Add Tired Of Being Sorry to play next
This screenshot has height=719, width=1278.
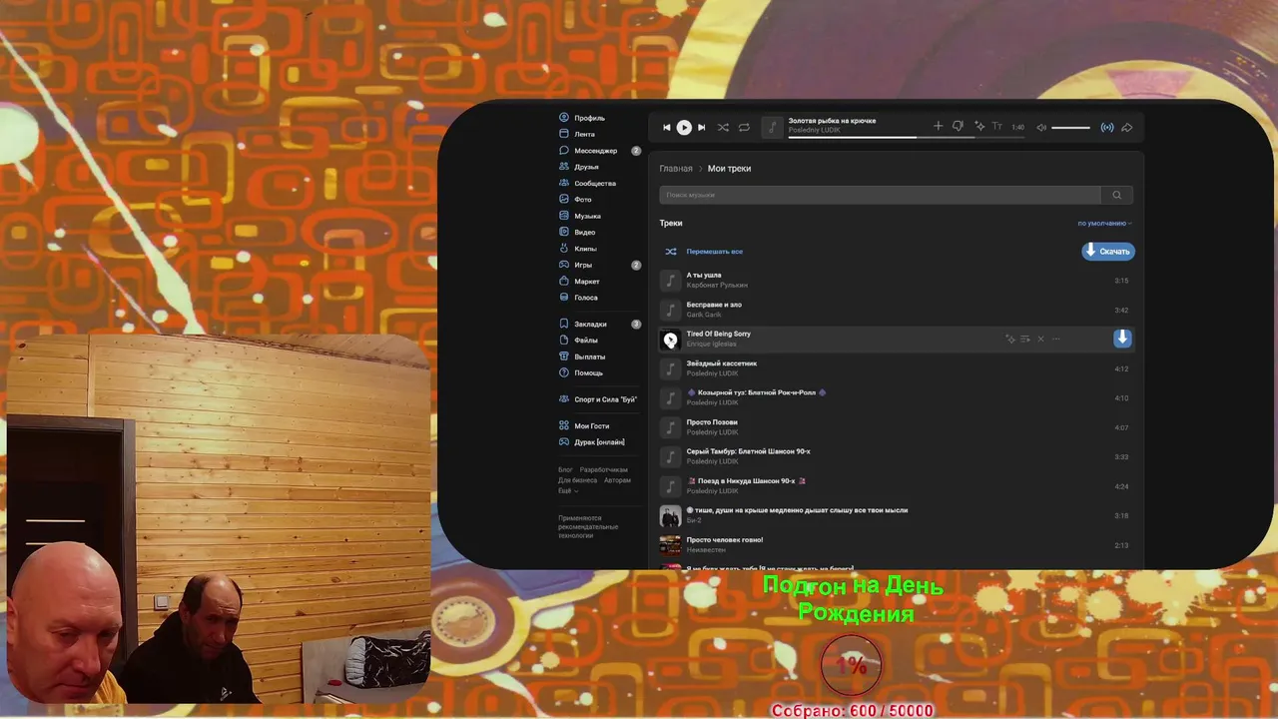tap(1025, 340)
